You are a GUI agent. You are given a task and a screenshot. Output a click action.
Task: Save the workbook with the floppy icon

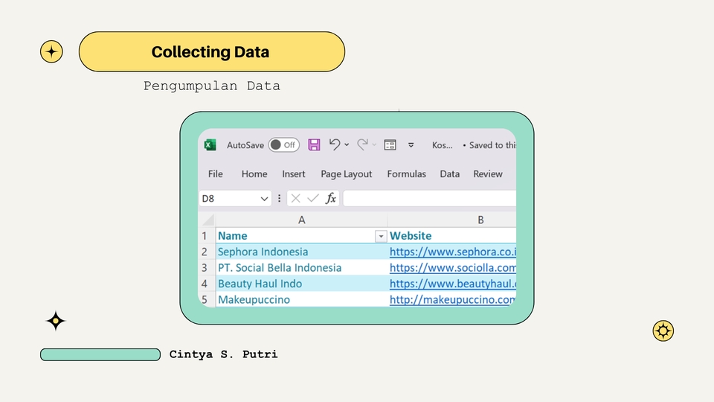click(314, 145)
